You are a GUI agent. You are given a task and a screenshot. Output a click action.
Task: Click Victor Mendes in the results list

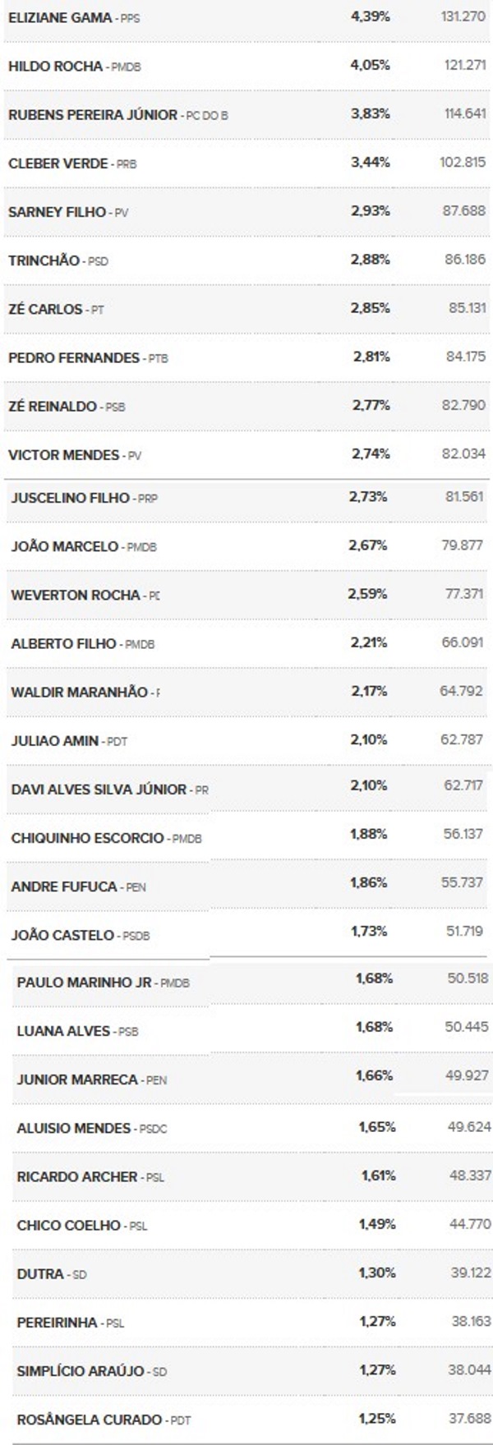coord(63,454)
